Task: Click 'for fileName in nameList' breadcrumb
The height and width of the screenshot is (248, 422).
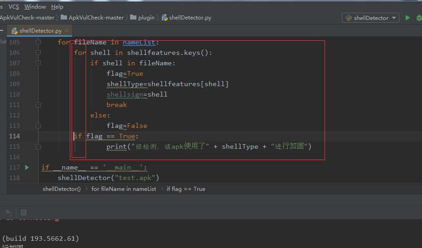Action: pyautogui.click(x=124, y=189)
